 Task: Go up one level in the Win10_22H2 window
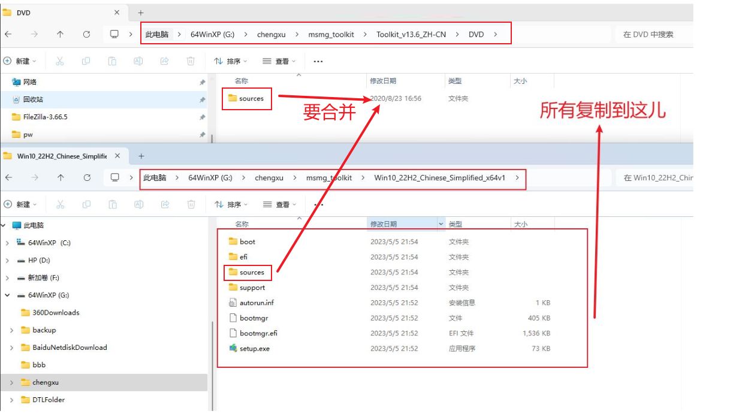[x=61, y=178]
